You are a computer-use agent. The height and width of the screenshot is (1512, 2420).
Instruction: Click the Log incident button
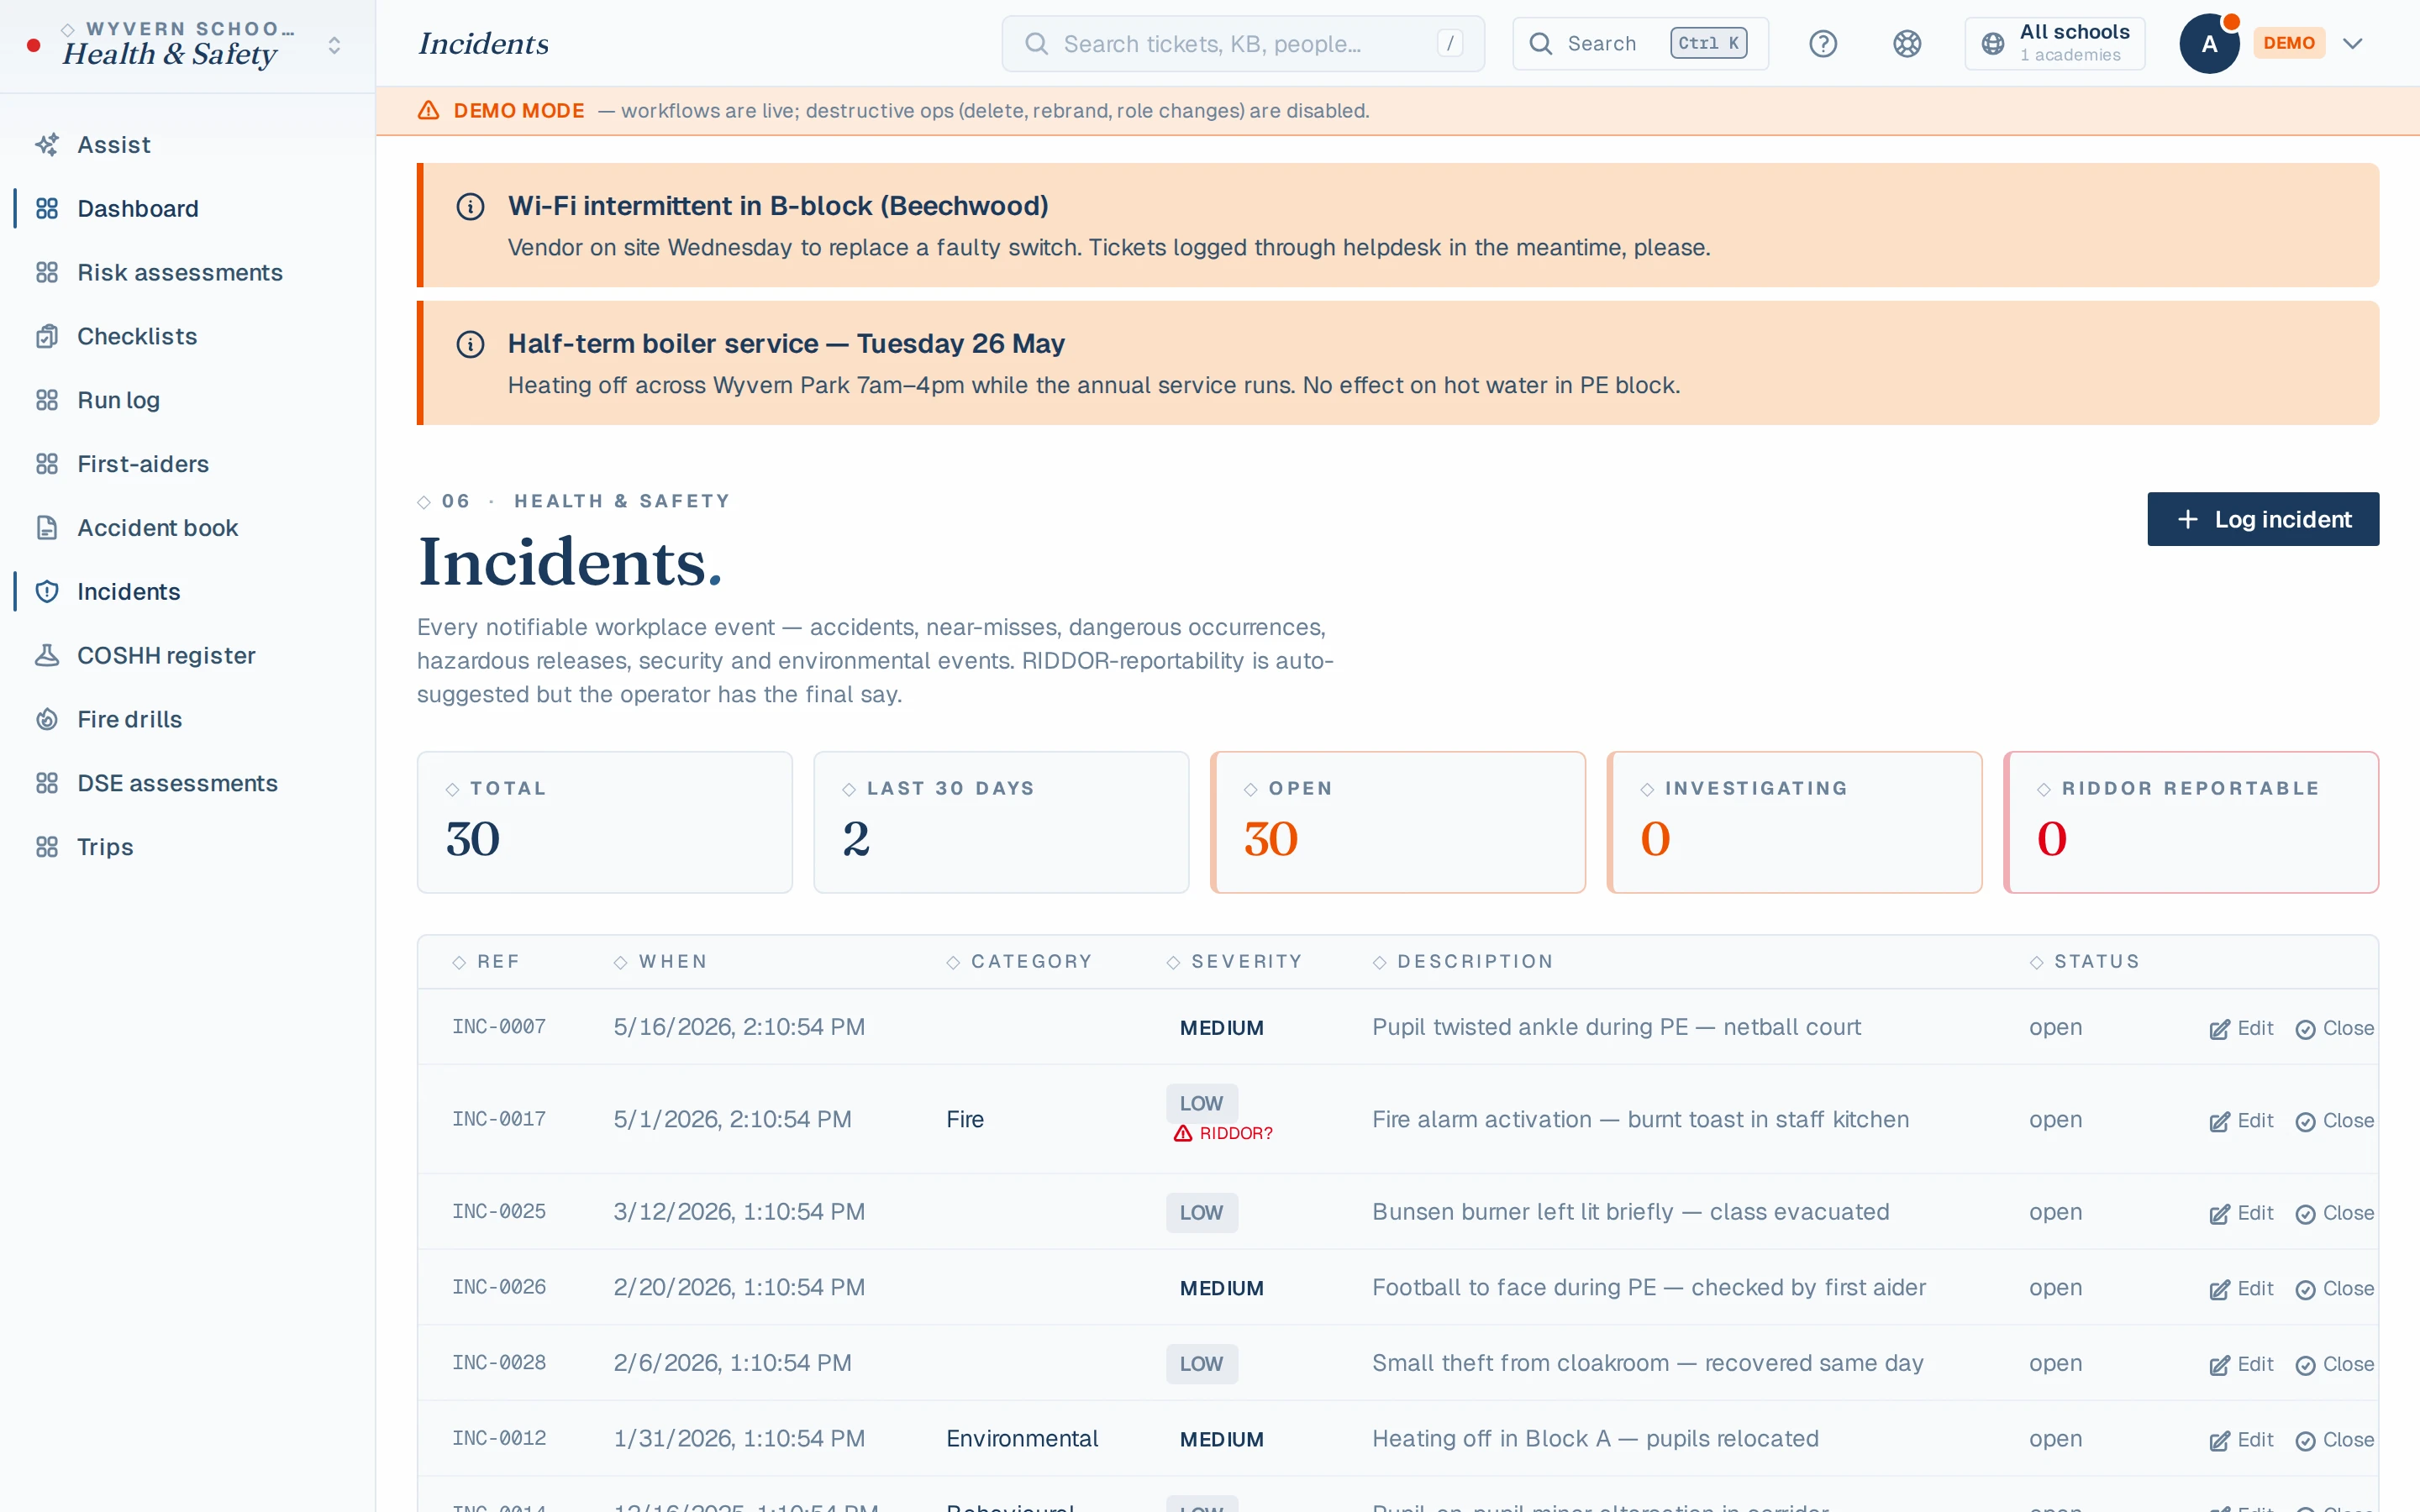[2262, 519]
